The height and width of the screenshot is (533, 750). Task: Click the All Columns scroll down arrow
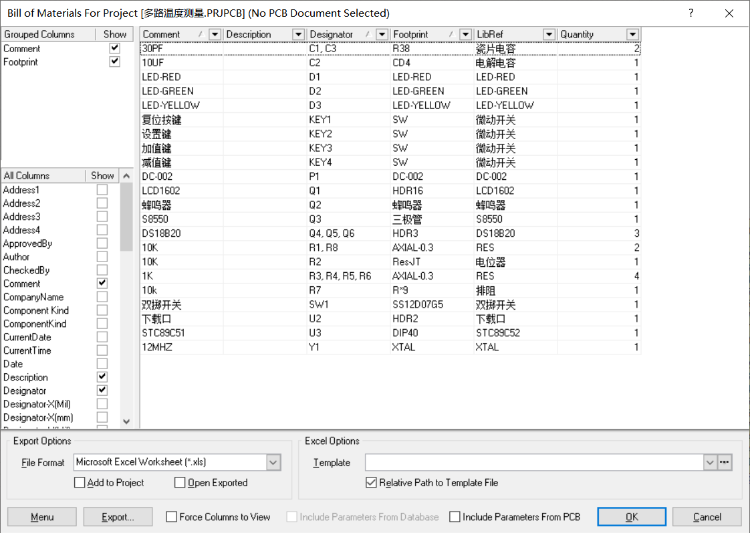pos(126,421)
